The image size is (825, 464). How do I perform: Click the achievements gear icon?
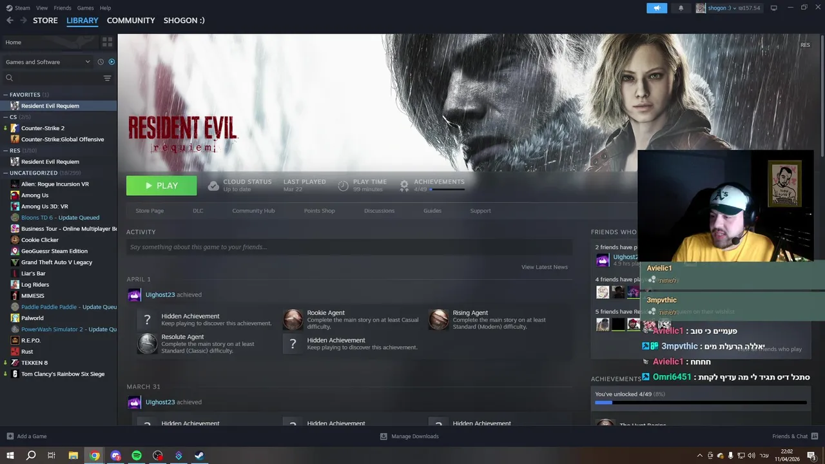[x=404, y=186]
